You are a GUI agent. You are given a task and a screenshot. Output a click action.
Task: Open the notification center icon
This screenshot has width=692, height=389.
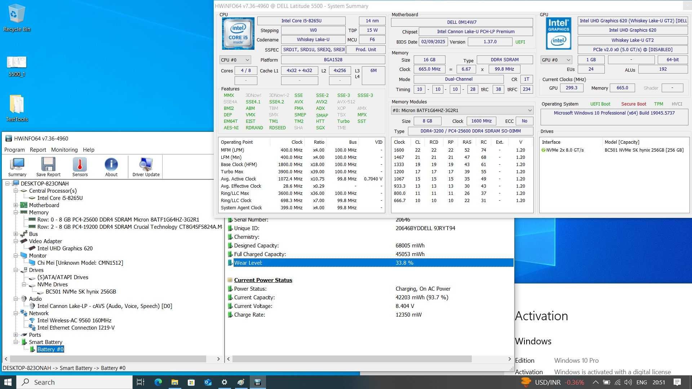677,382
